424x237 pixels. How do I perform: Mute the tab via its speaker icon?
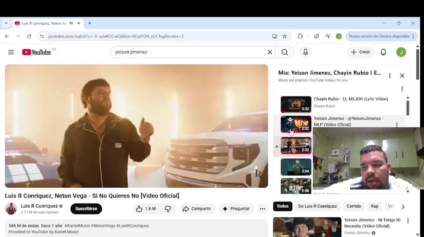pyautogui.click(x=71, y=23)
